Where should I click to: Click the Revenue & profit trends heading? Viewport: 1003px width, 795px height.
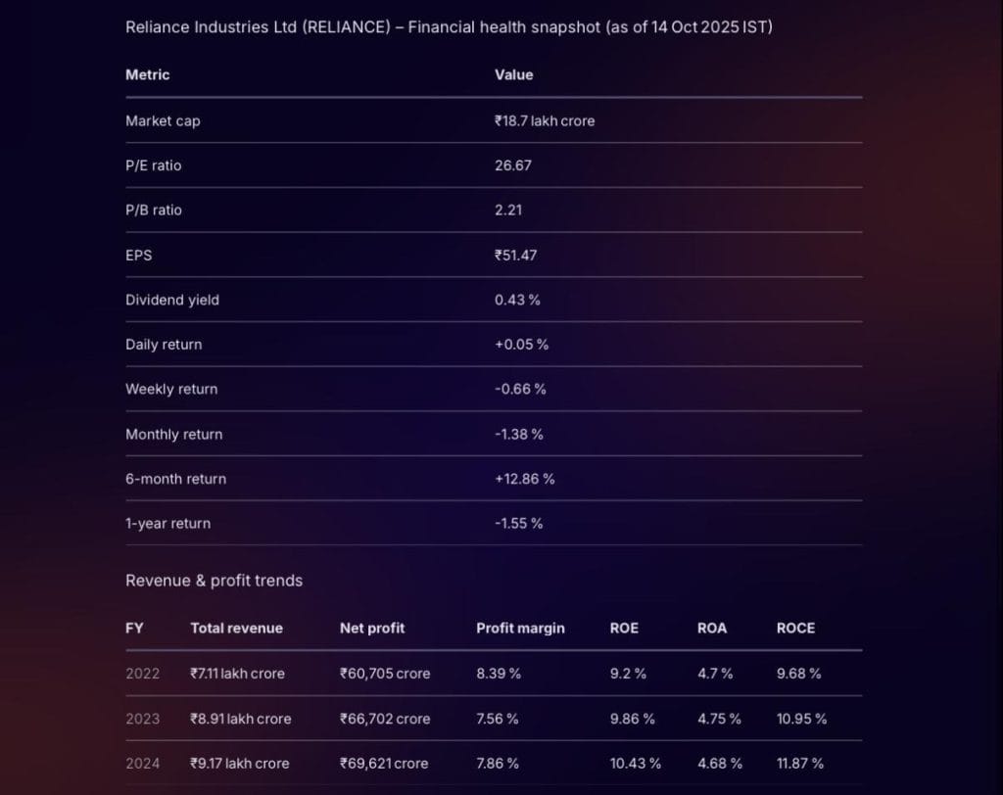(214, 581)
